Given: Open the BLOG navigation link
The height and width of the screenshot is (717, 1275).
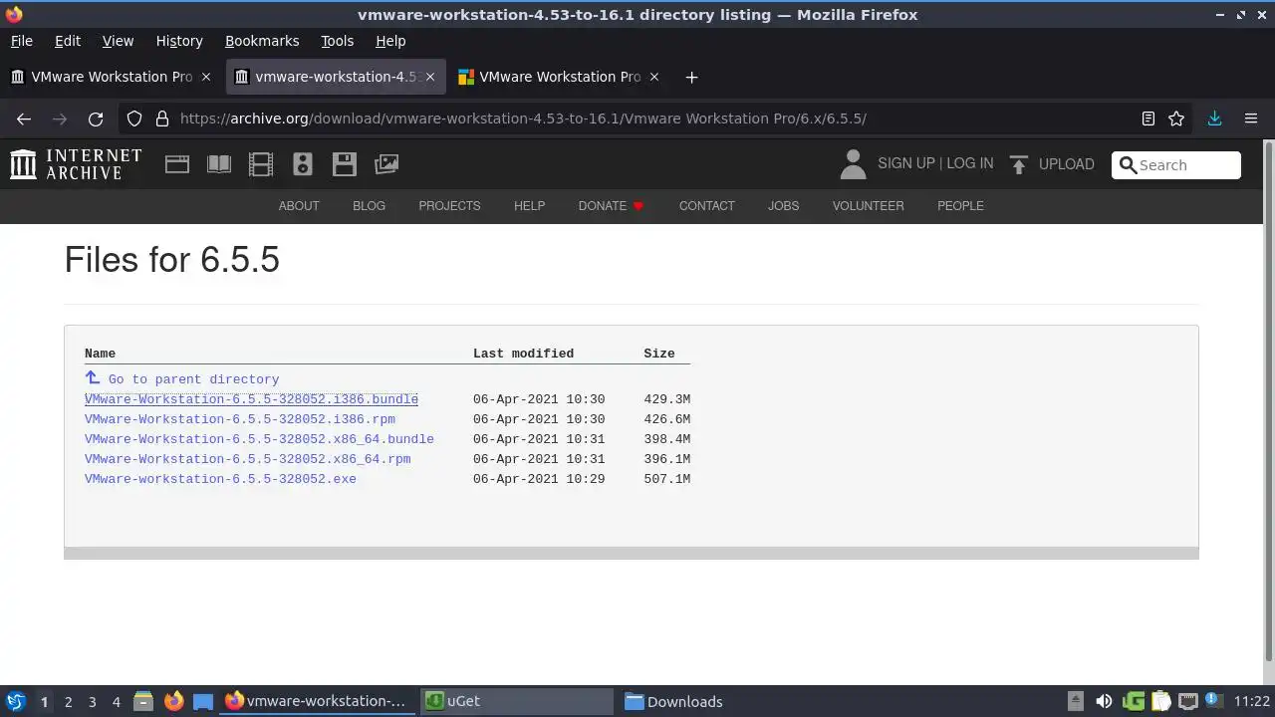Looking at the screenshot, I should point(369,206).
